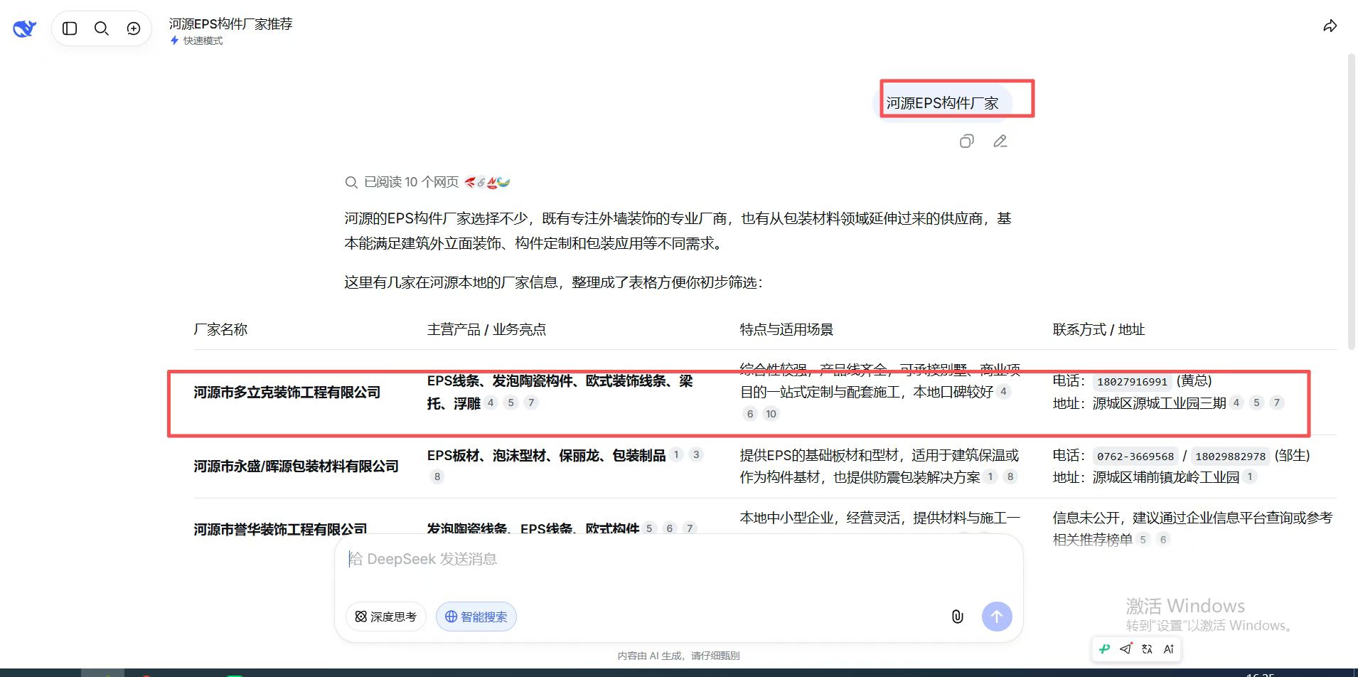Click the DeepSeek whale logo
Screen dimensions: 1358x677
tap(24, 28)
